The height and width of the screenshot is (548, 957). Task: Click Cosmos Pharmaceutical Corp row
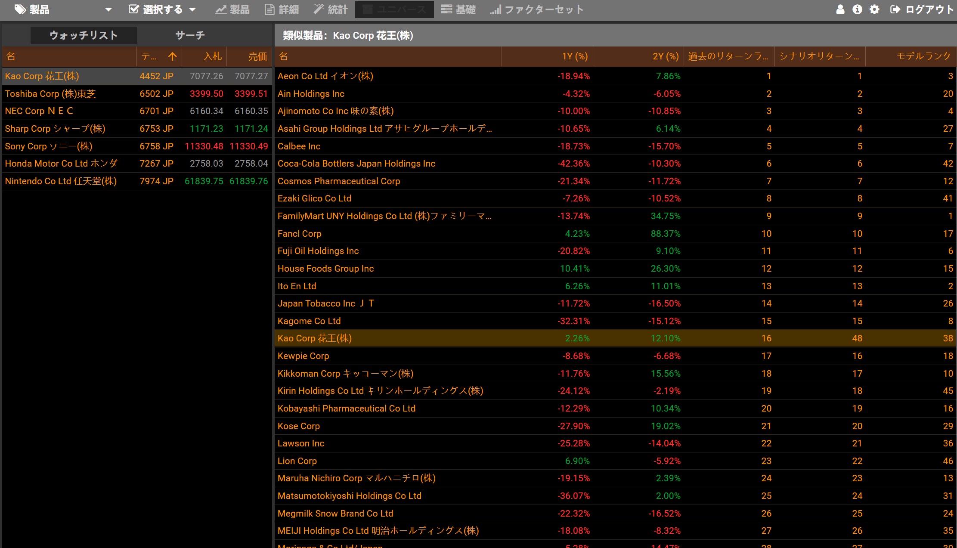[615, 181]
